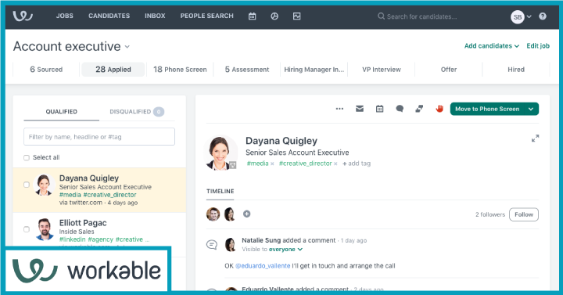Disqualify candidate using the red hand icon
This screenshot has width=563, height=295.
tap(439, 109)
